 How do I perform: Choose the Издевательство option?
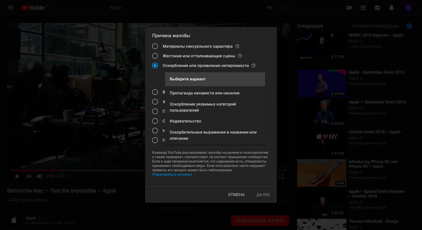pos(215,121)
